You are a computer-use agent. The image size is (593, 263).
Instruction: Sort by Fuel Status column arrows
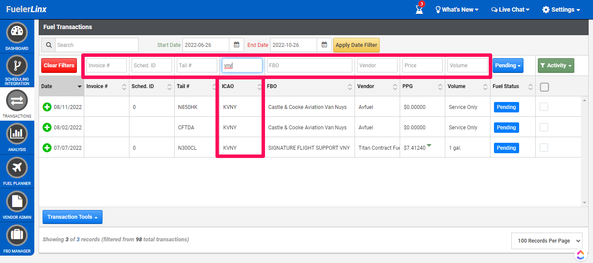530,86
